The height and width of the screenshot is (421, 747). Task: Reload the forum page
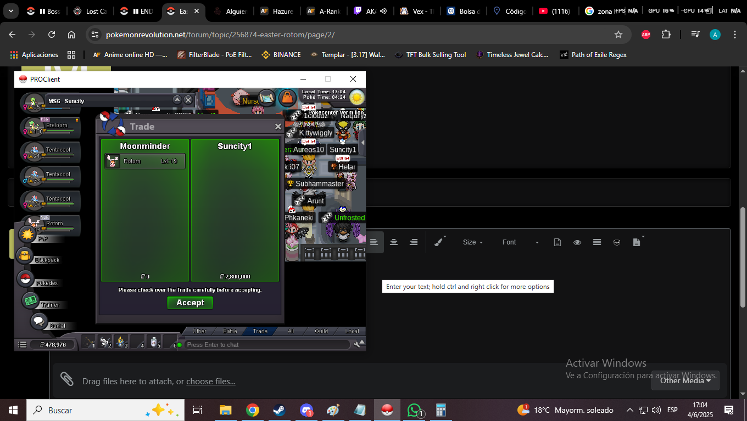52,35
